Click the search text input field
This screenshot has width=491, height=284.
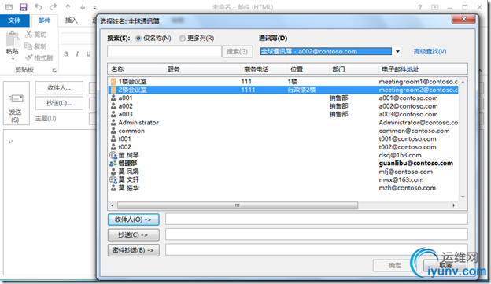(164, 51)
